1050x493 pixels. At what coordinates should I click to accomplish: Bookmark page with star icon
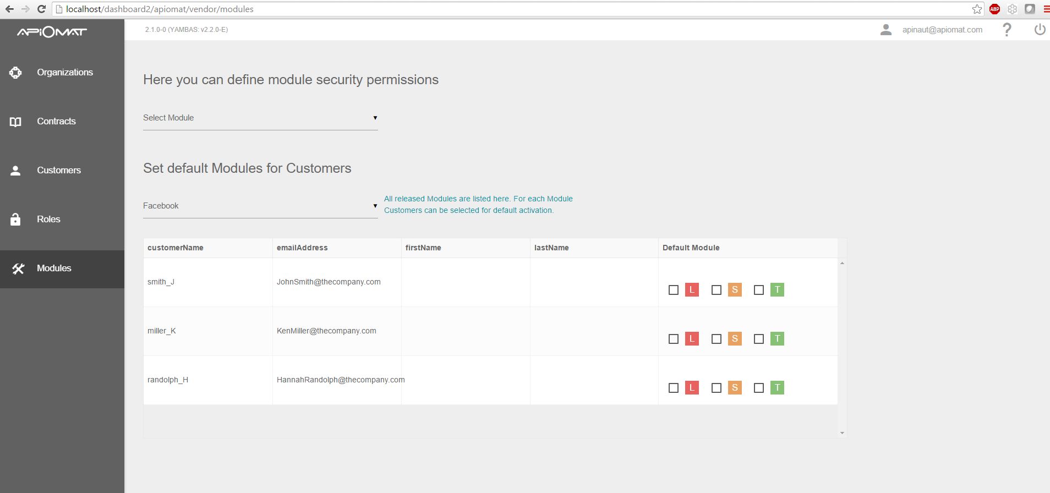click(977, 9)
